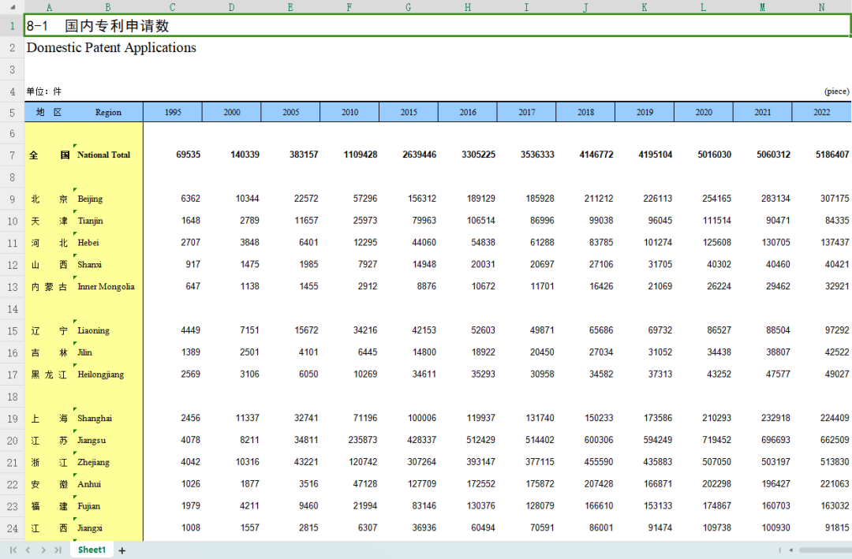Click the 'Liaoning' region label

click(93, 331)
